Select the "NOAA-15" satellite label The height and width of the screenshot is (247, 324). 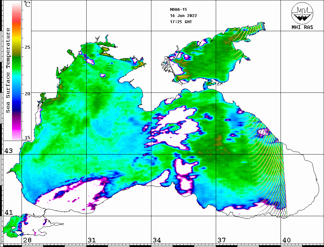(178, 10)
